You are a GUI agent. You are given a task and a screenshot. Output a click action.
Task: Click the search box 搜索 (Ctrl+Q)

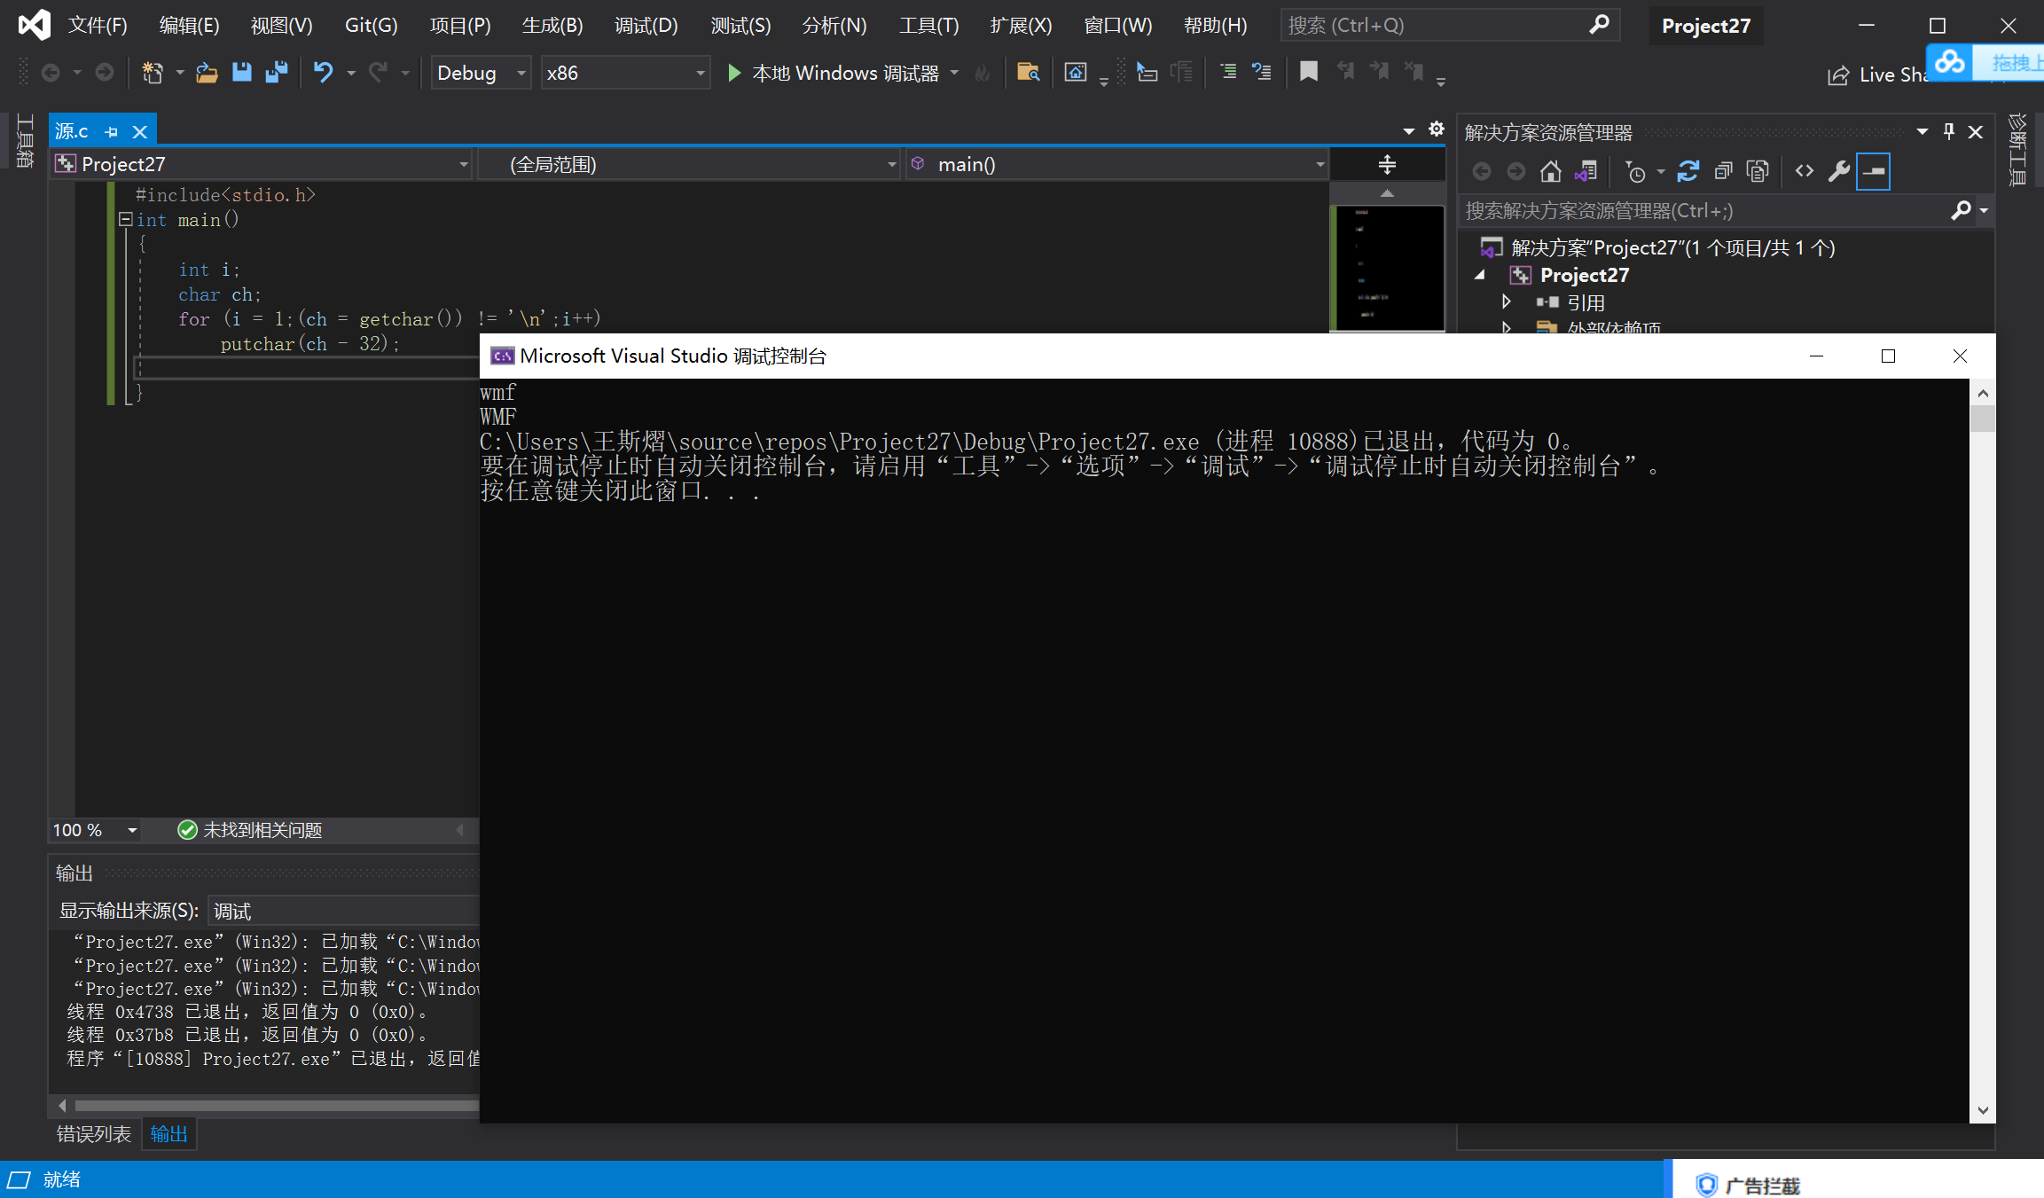point(1437,26)
